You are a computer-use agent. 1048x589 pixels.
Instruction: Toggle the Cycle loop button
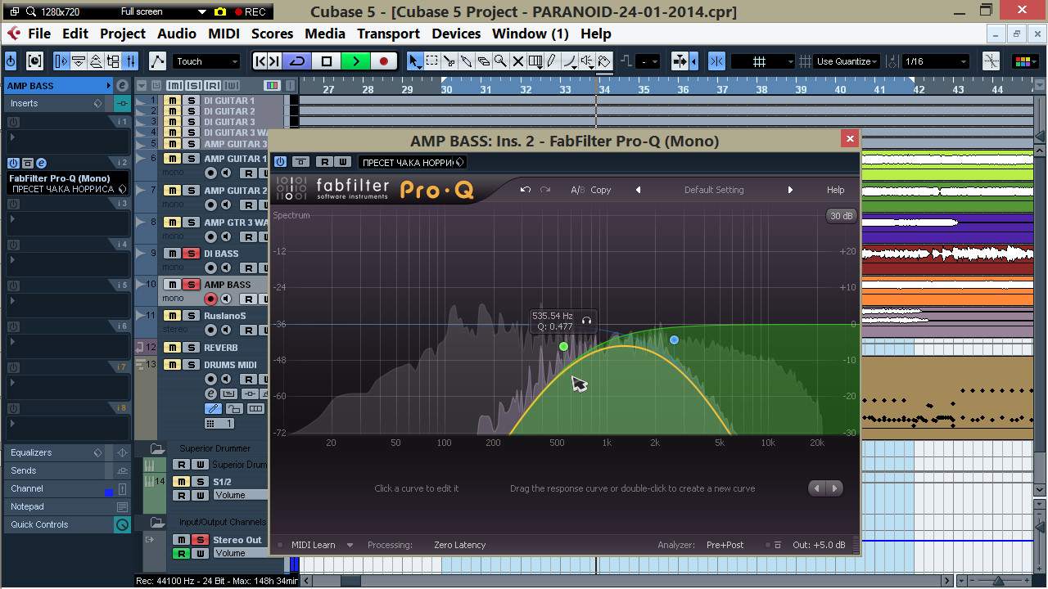pos(297,61)
